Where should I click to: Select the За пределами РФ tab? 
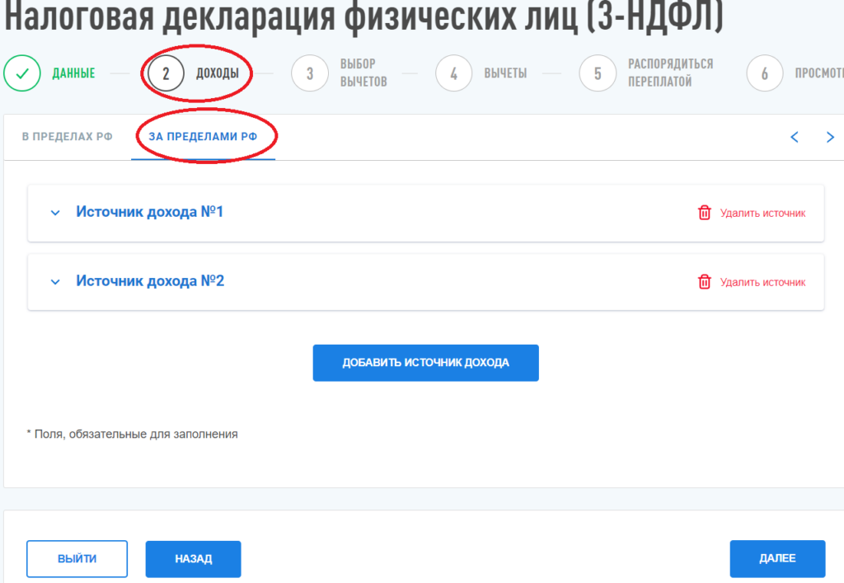(x=203, y=137)
